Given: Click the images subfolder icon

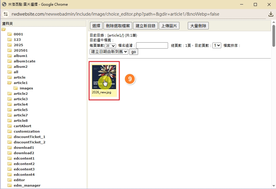Looking at the screenshot, I should [16, 88].
